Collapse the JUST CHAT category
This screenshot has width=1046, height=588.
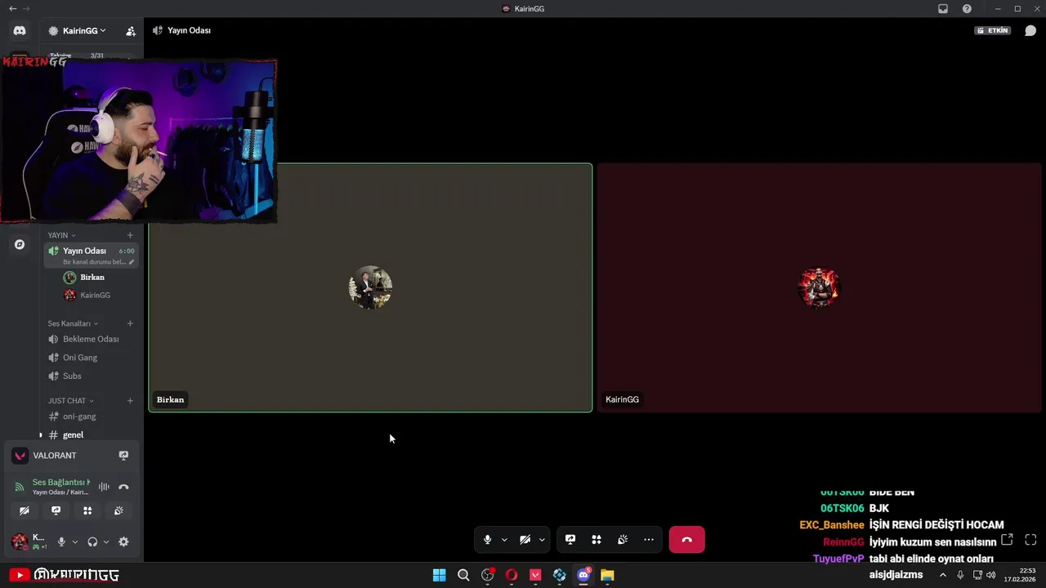[x=70, y=401]
